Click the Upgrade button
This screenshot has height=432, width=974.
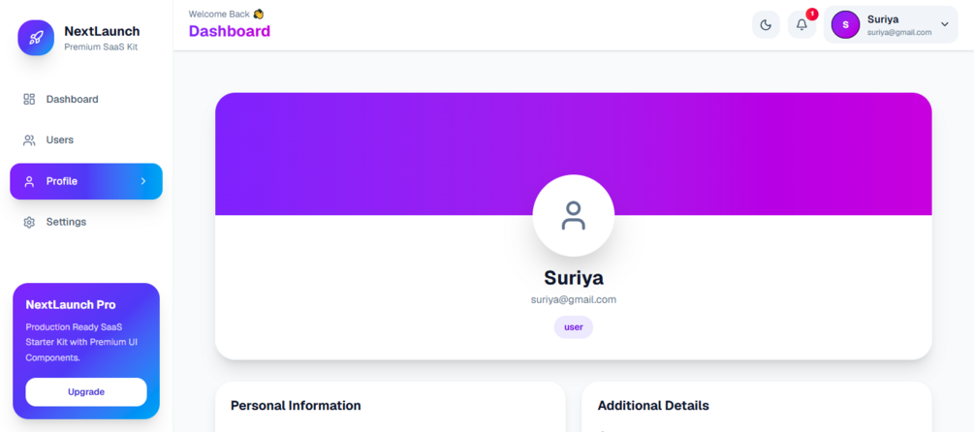[x=86, y=392]
